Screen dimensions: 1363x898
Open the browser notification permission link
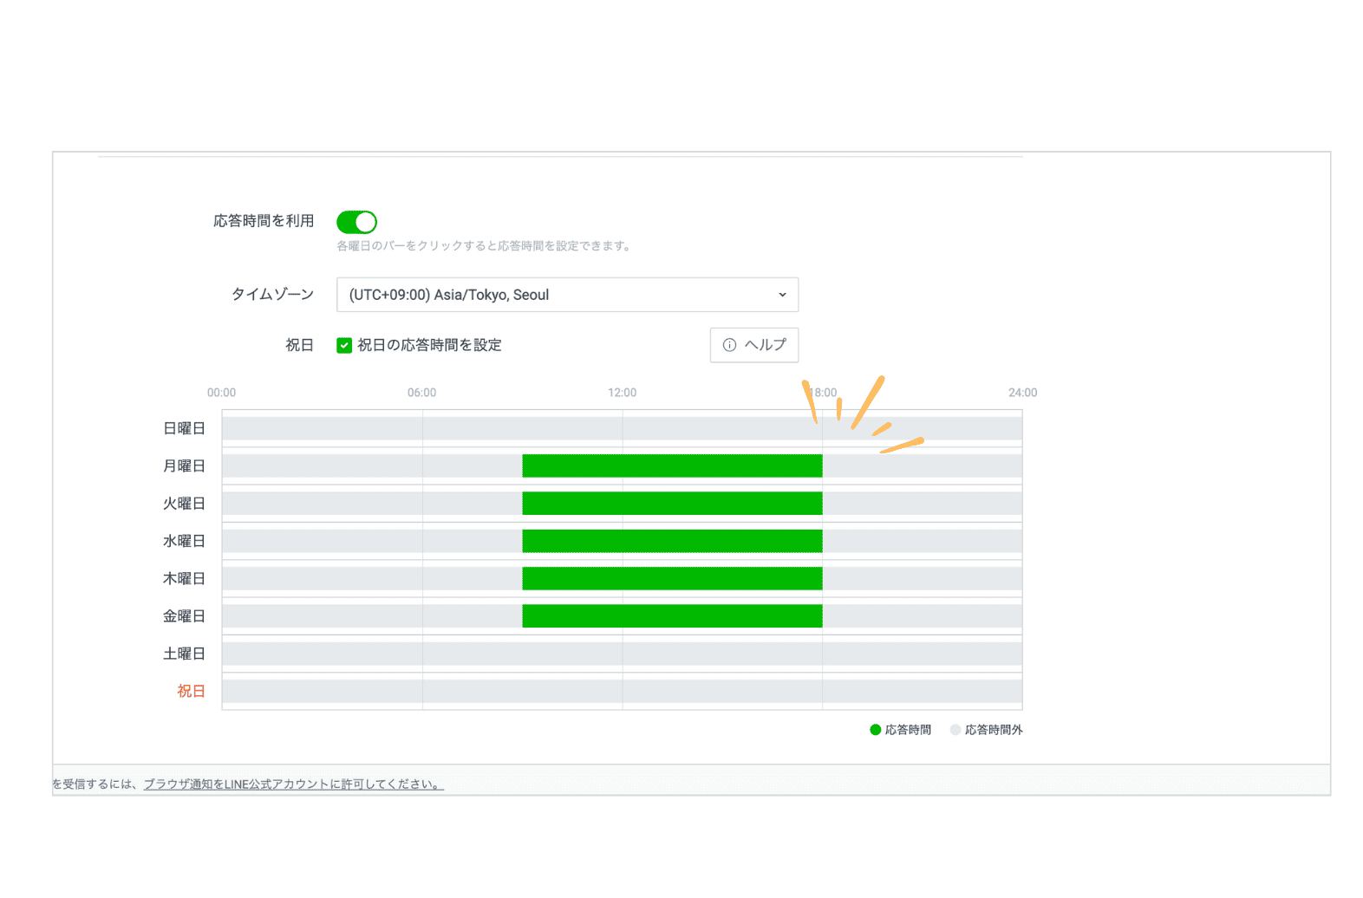[x=293, y=784]
